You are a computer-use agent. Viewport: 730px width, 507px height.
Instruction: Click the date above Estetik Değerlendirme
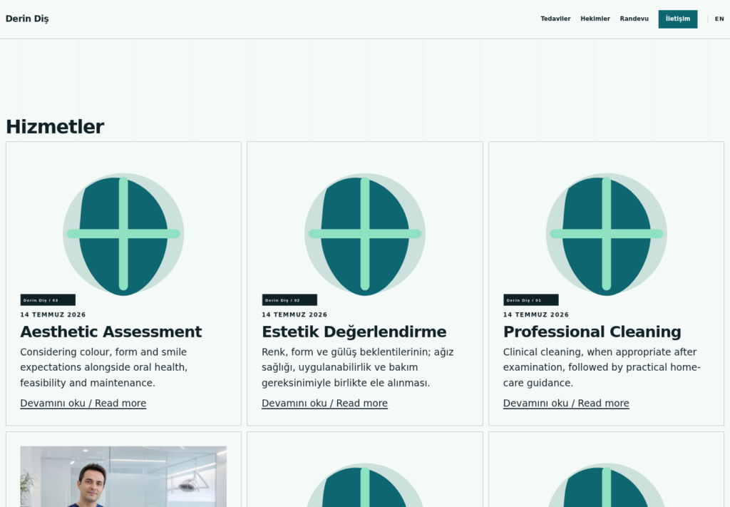[294, 314]
